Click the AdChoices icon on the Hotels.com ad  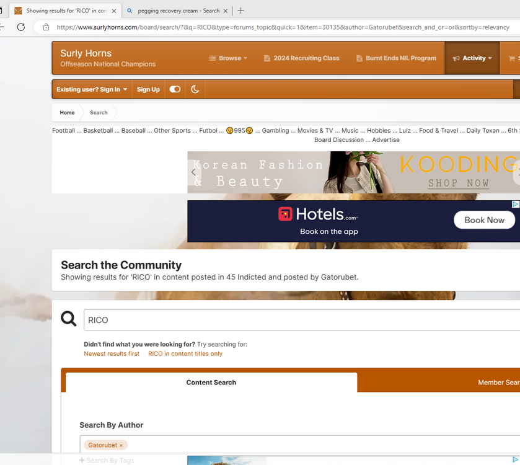515,204
